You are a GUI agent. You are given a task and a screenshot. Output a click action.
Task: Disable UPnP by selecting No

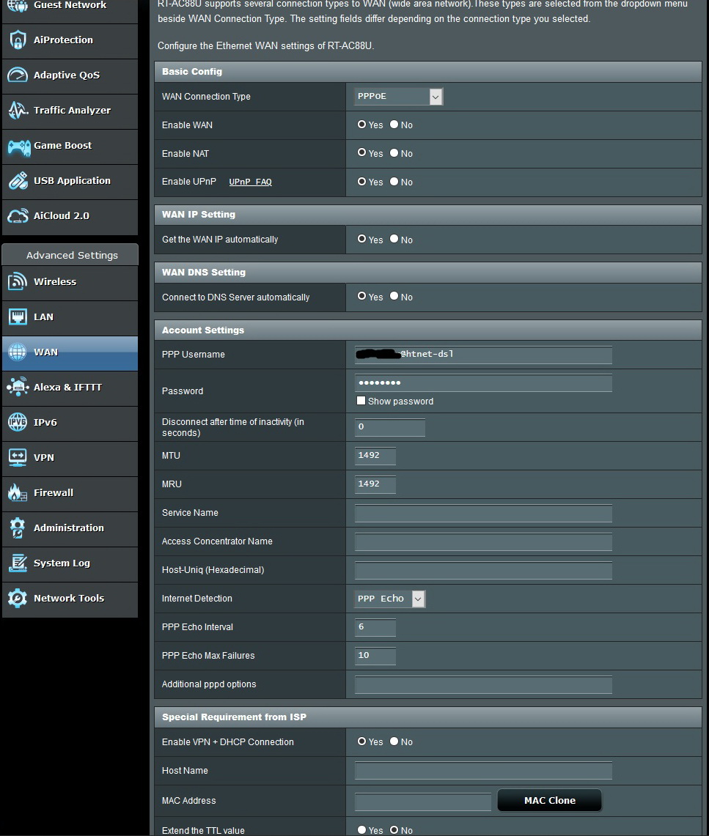point(394,182)
